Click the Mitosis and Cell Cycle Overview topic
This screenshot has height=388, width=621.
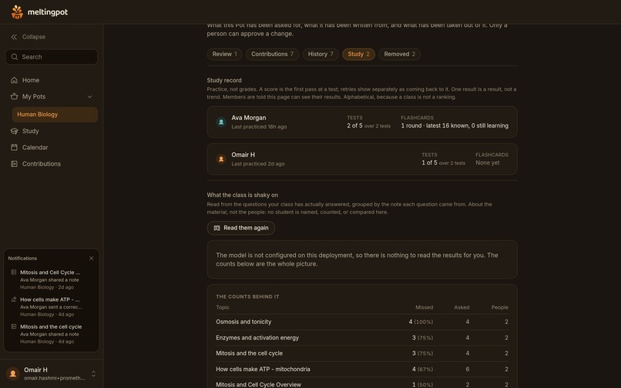coord(258,384)
